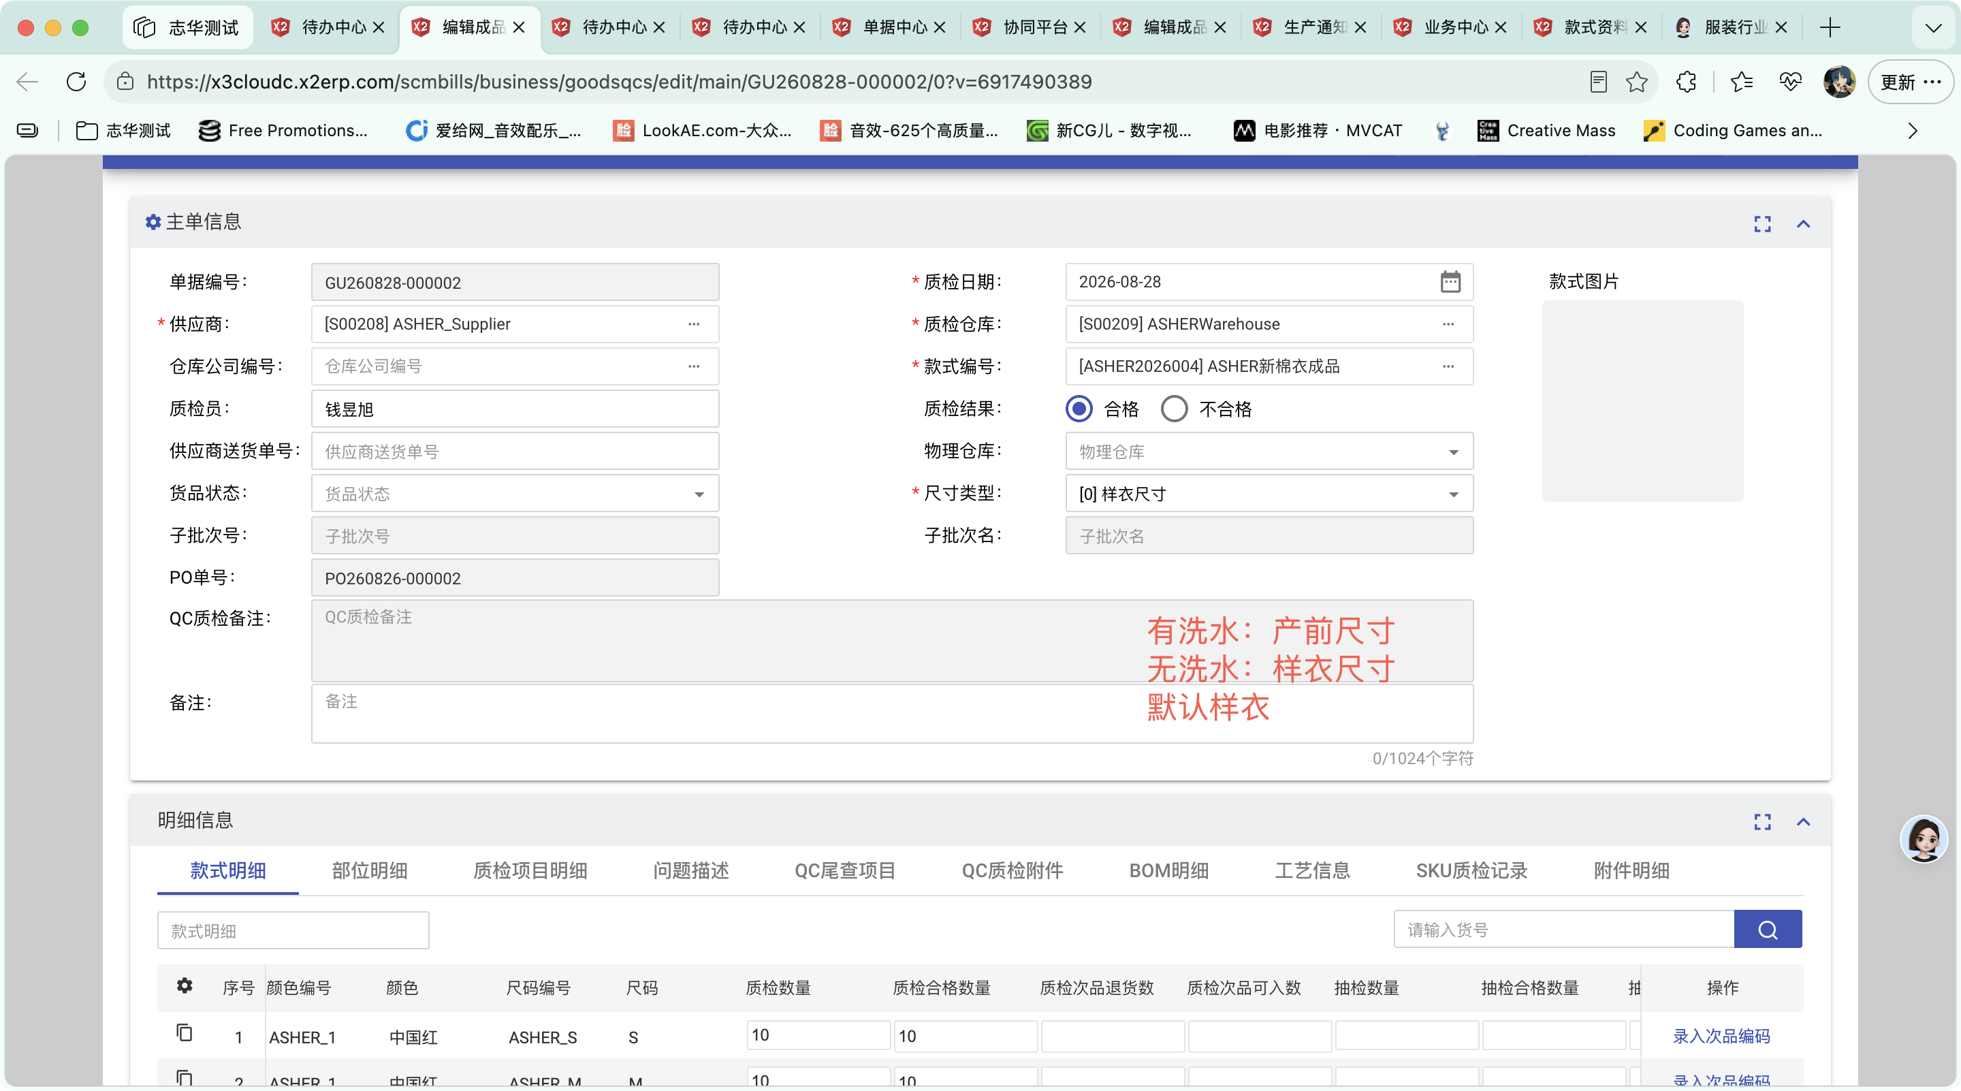The height and width of the screenshot is (1091, 1961).
Task: Click the 备注 text area
Action: (892, 714)
